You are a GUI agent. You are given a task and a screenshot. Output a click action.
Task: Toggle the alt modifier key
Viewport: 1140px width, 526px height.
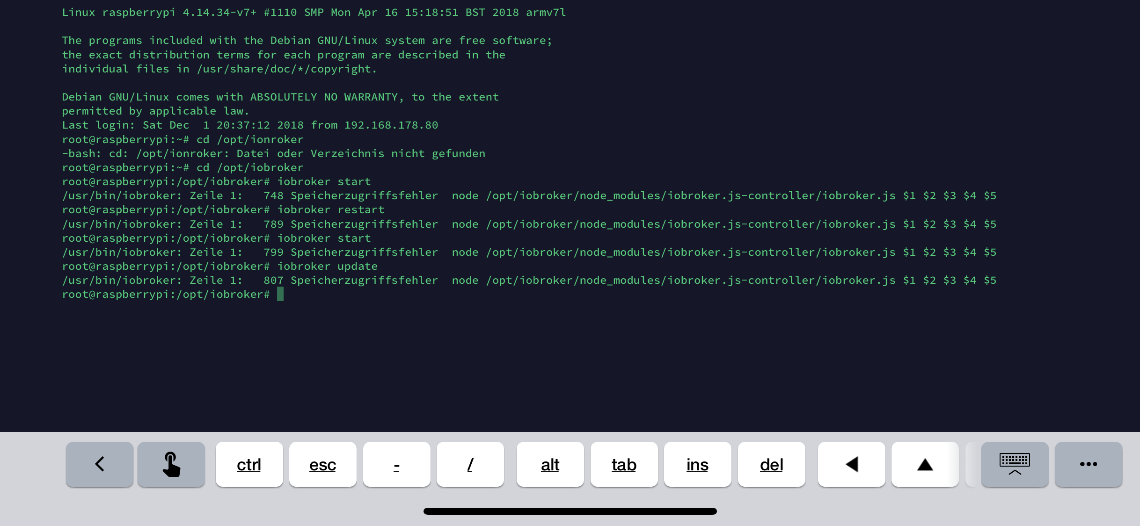click(550, 464)
